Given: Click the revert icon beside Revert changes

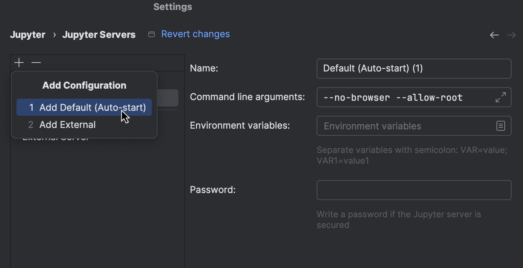Looking at the screenshot, I should coord(151,34).
